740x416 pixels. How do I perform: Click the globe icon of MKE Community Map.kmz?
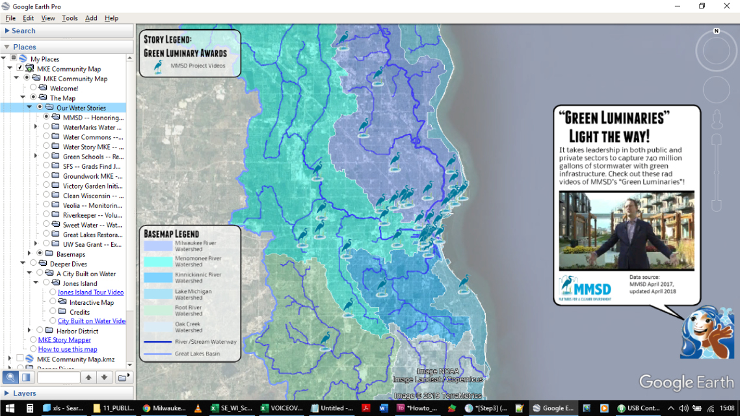tap(30, 359)
